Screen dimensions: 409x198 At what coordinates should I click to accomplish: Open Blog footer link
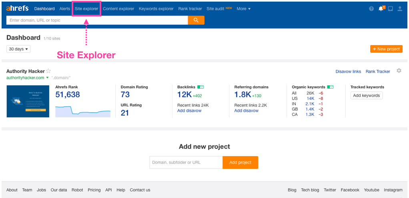[x=292, y=190]
